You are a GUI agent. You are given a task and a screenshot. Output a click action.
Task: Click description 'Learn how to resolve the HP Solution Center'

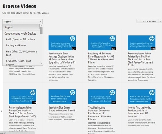(62, 73)
